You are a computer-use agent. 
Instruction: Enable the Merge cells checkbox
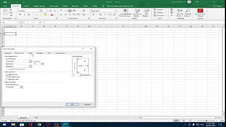[x=7, y=79]
